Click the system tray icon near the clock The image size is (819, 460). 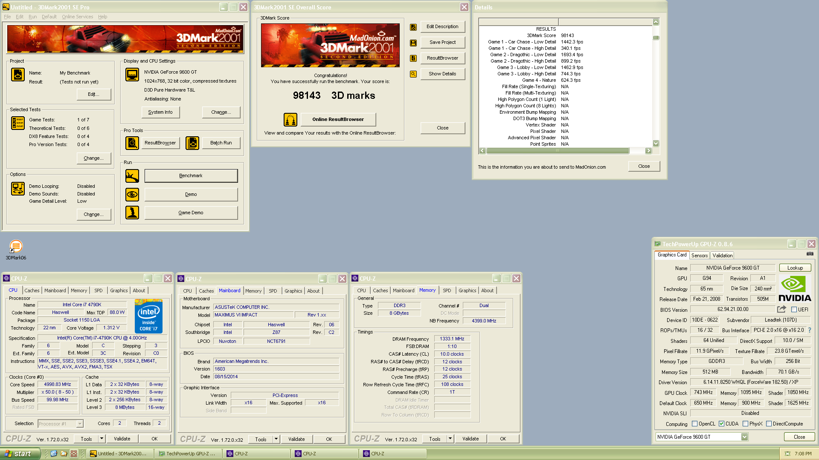click(788, 454)
